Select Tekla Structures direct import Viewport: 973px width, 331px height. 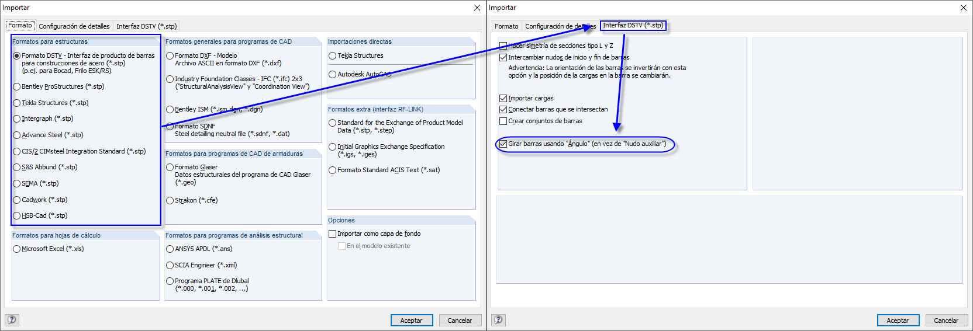pos(333,55)
